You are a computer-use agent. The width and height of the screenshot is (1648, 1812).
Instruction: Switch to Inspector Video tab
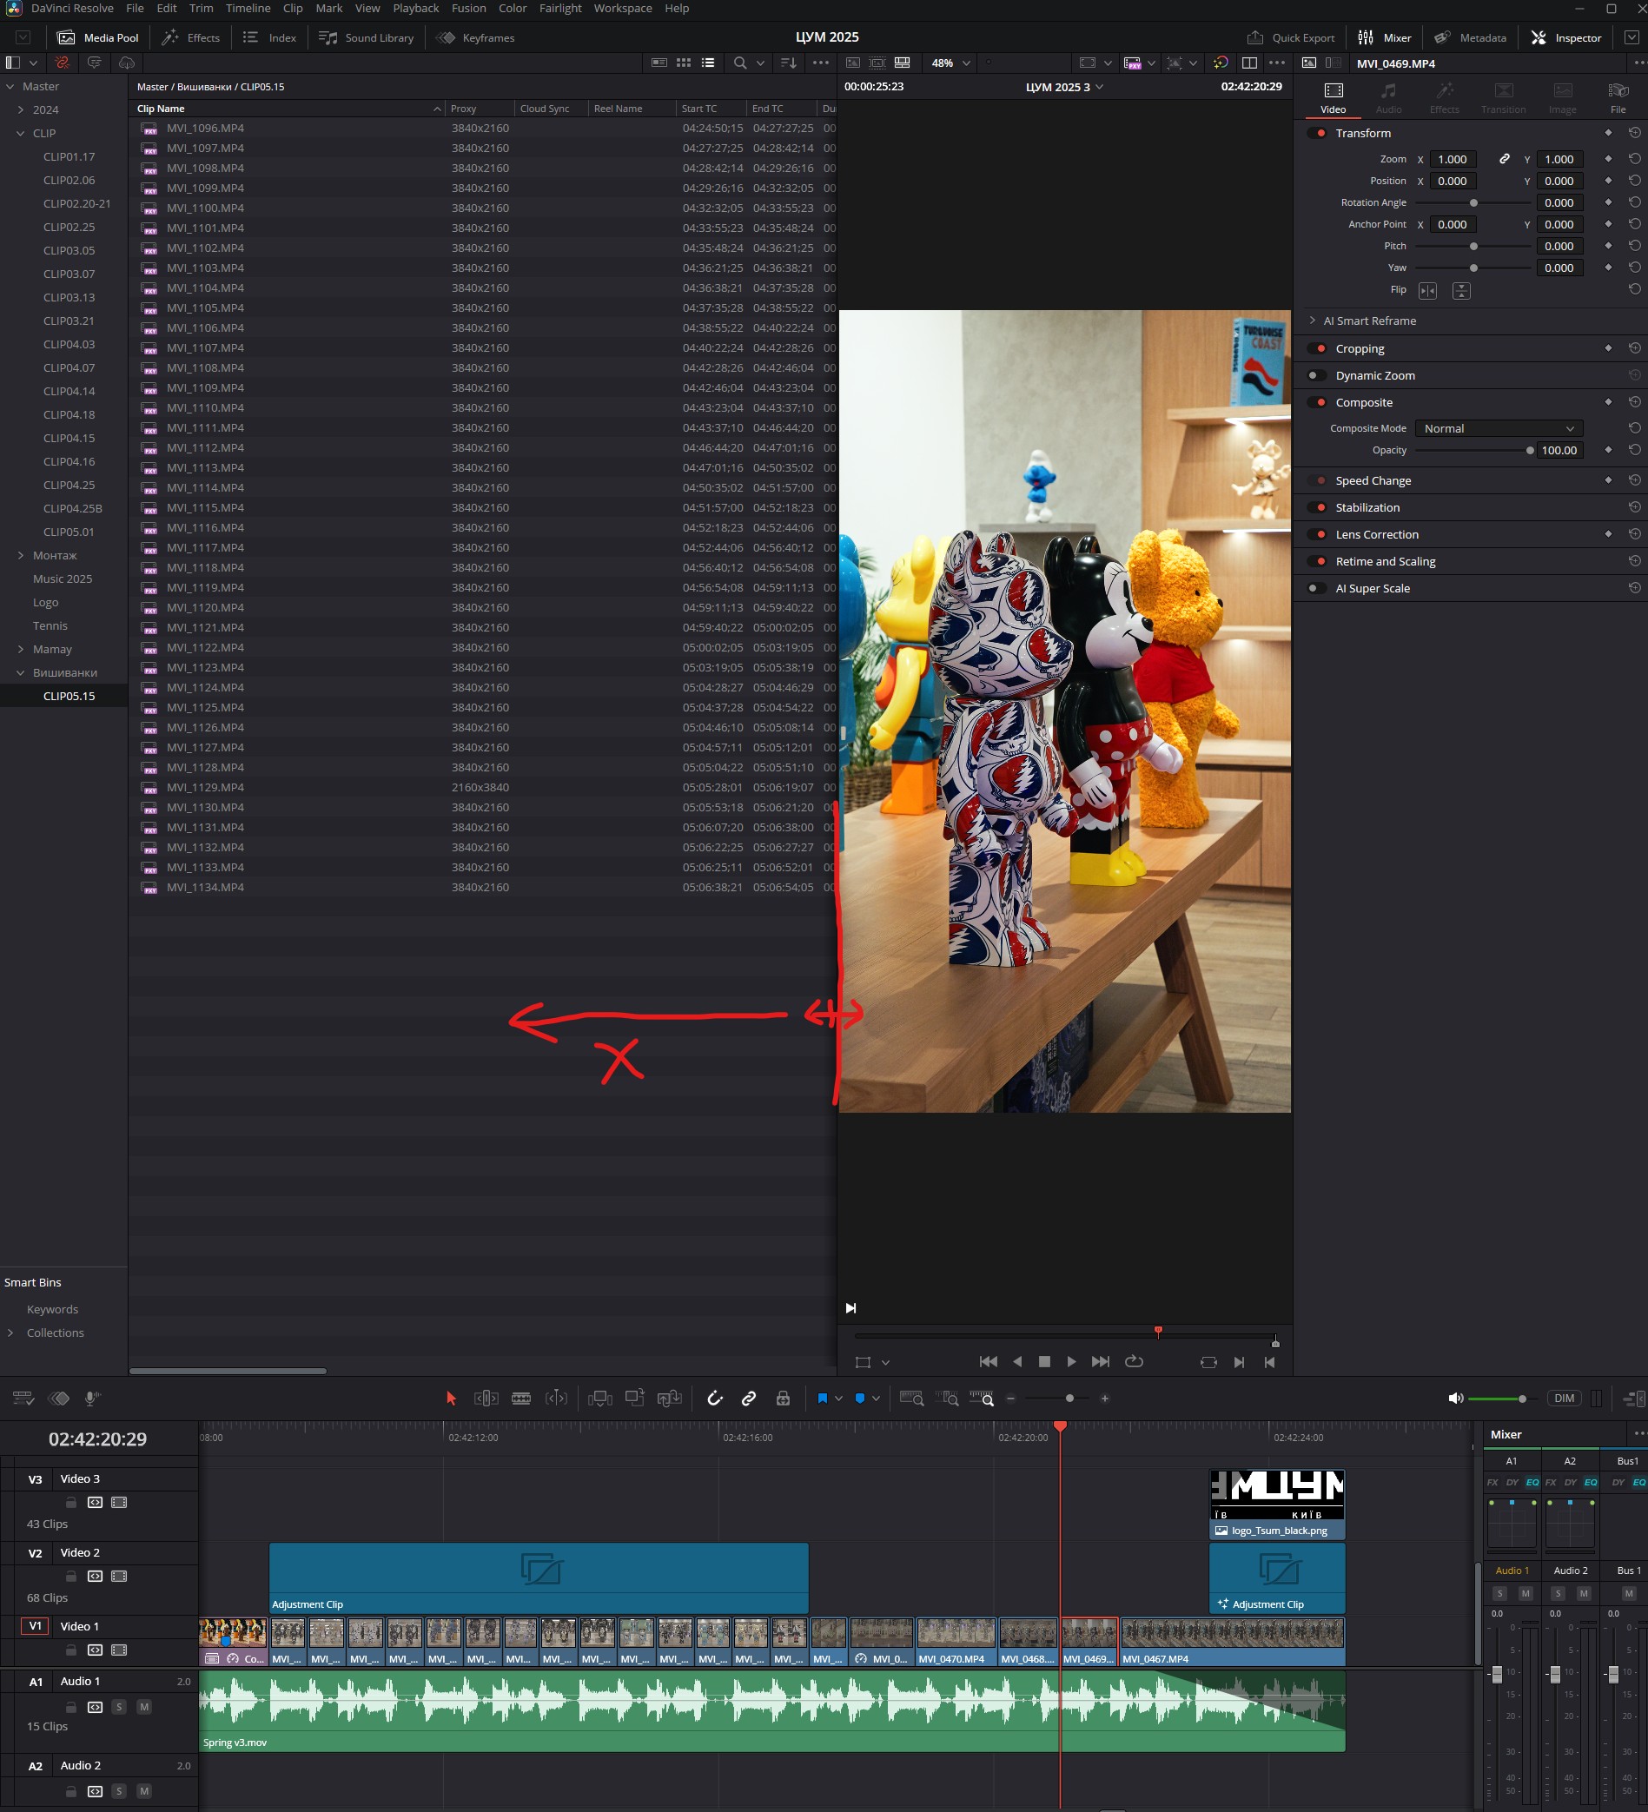(1334, 98)
